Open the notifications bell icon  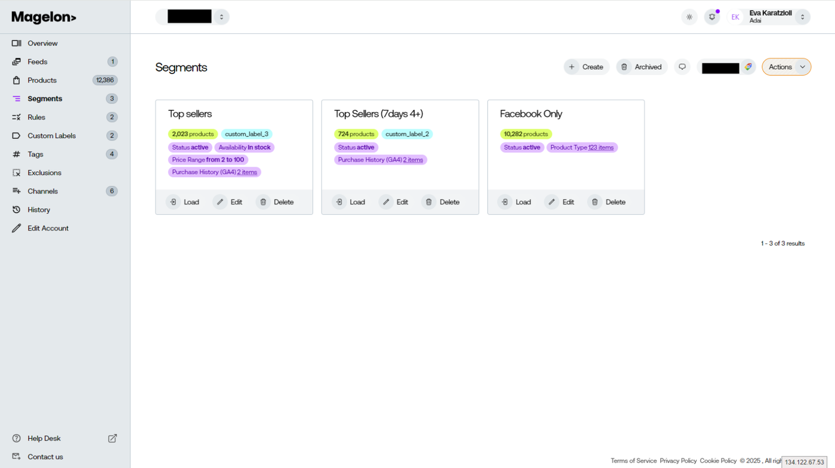pos(712,17)
